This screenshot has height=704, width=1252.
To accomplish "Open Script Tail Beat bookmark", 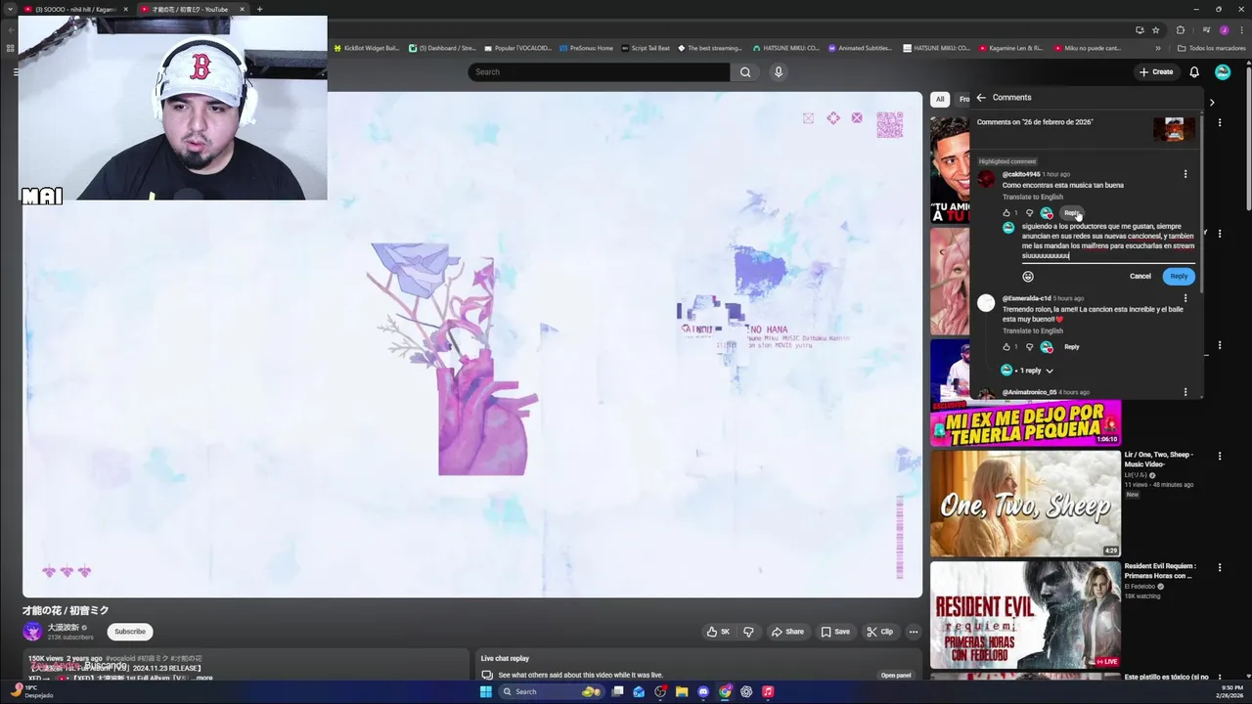I will click(x=646, y=48).
